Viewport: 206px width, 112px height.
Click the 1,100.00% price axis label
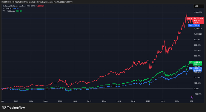[x=198, y=29]
